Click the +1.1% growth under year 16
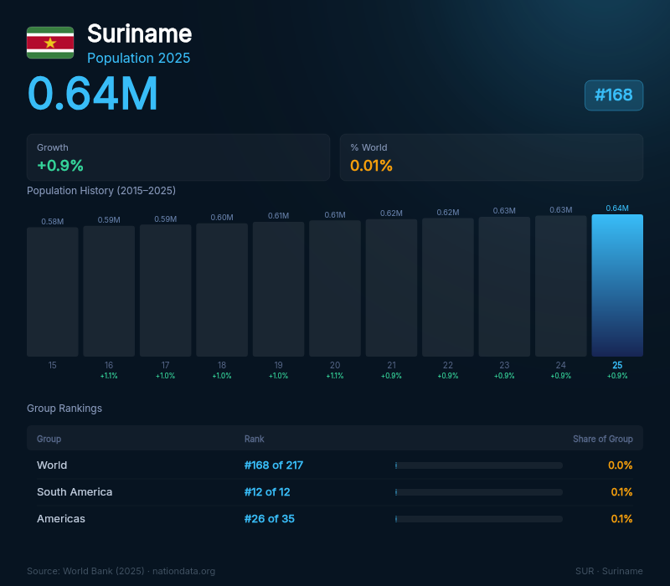670x586 pixels. [x=109, y=376]
